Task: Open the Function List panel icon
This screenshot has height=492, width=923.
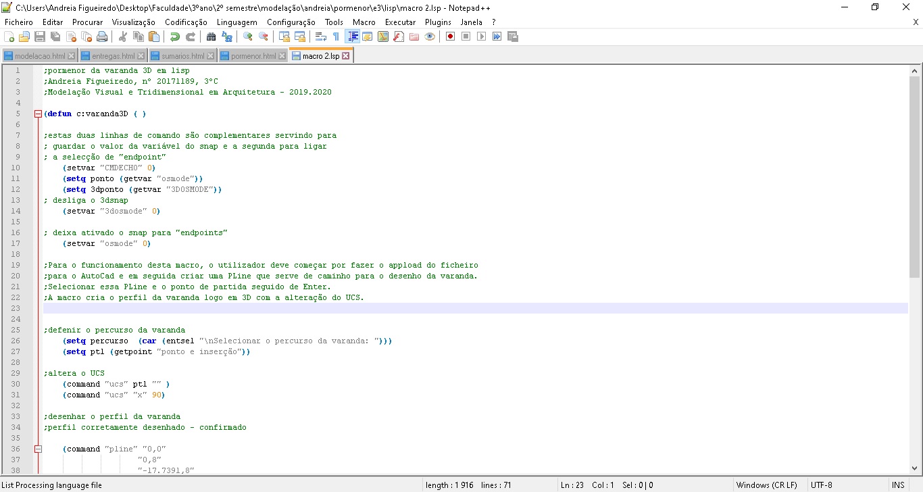Action: 399,36
